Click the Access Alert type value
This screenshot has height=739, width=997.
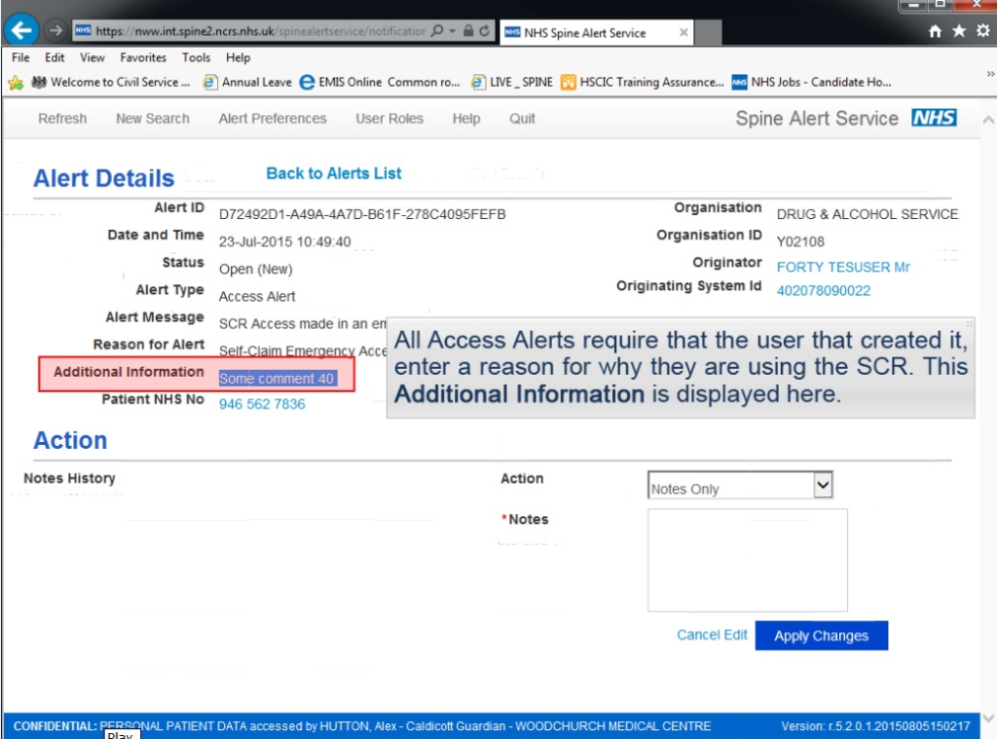pyautogui.click(x=257, y=297)
